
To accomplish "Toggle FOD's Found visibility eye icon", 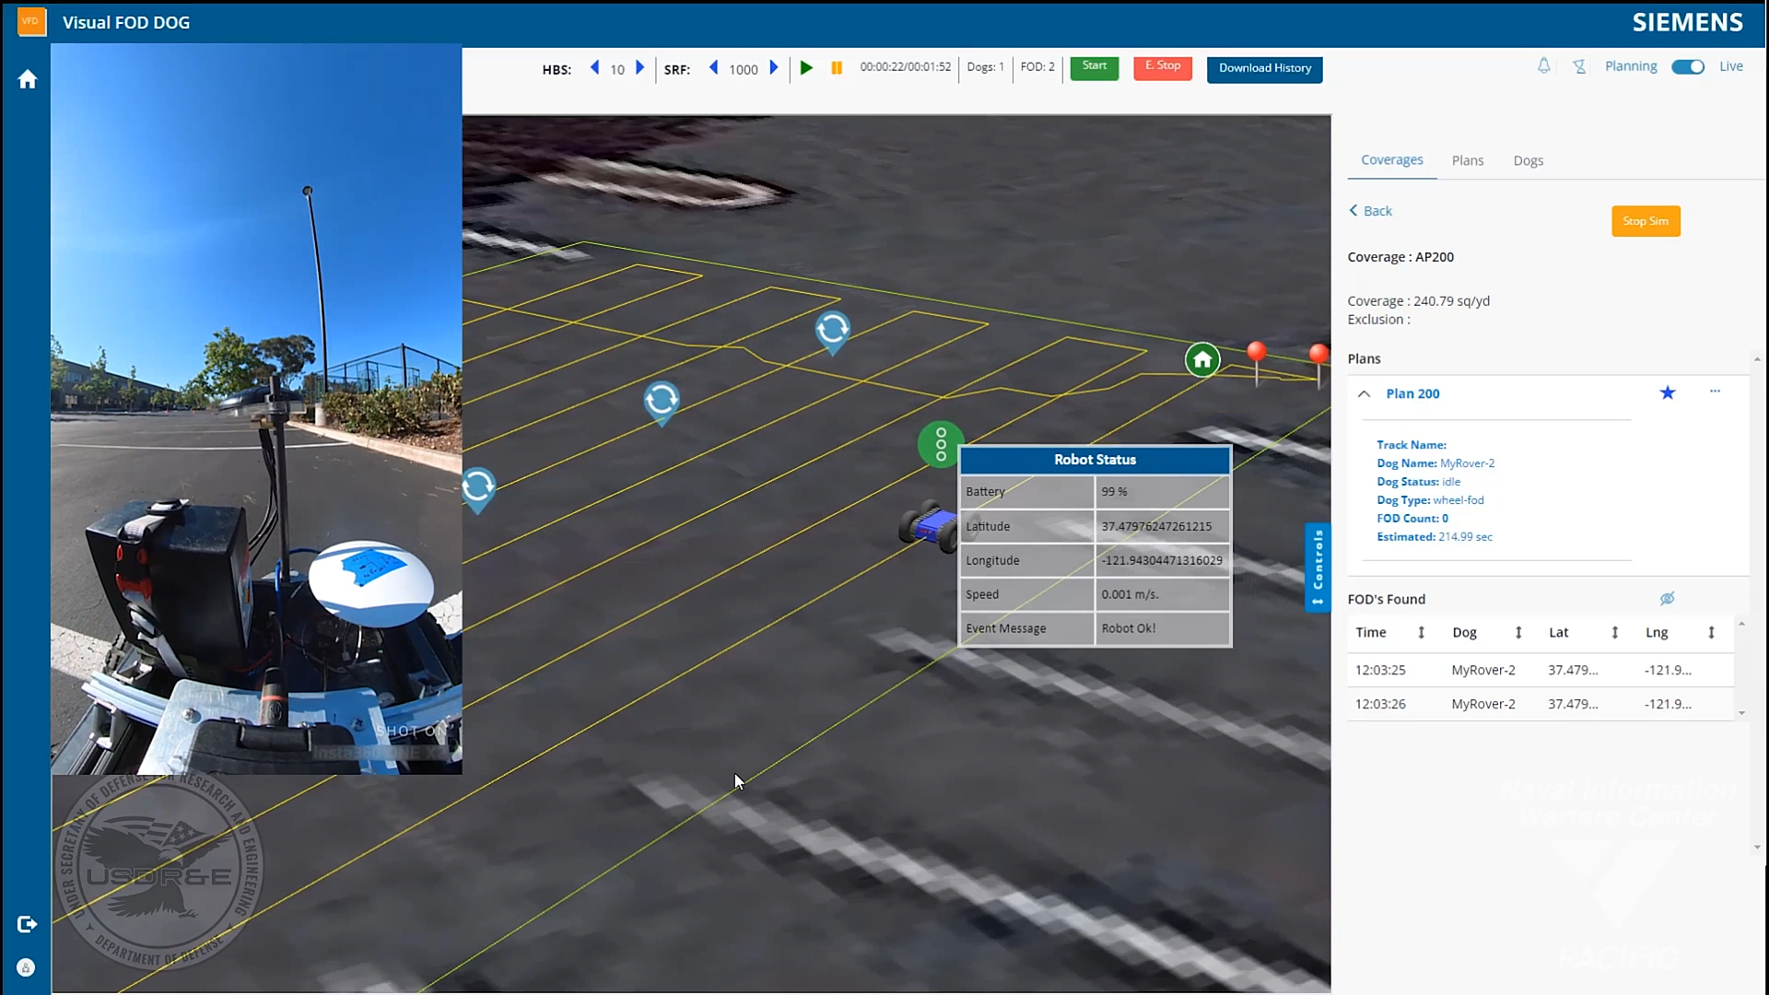I will [x=1667, y=599].
